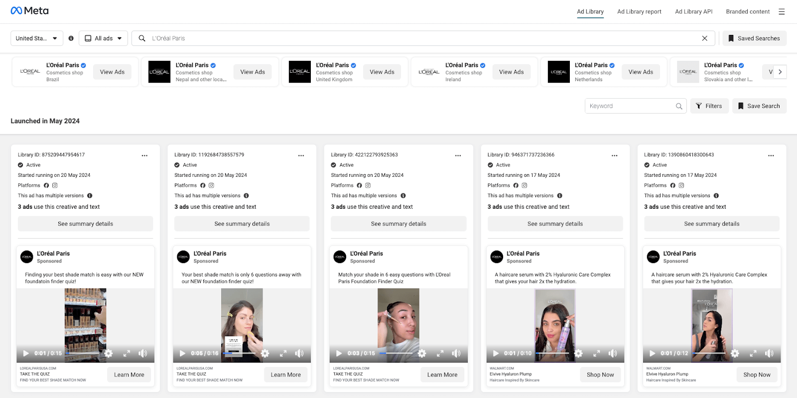The height and width of the screenshot is (398, 797).
Task: Click the Keyword input field
Action: point(636,106)
